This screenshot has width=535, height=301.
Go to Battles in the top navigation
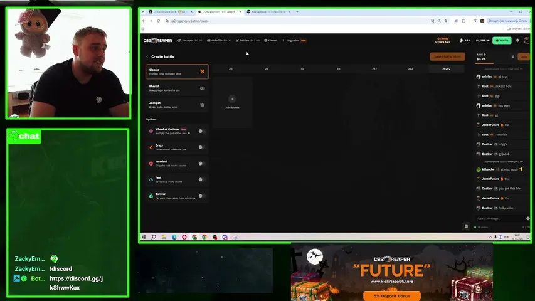(x=247, y=40)
